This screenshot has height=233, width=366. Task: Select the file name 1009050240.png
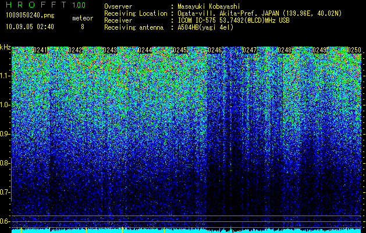(30, 16)
